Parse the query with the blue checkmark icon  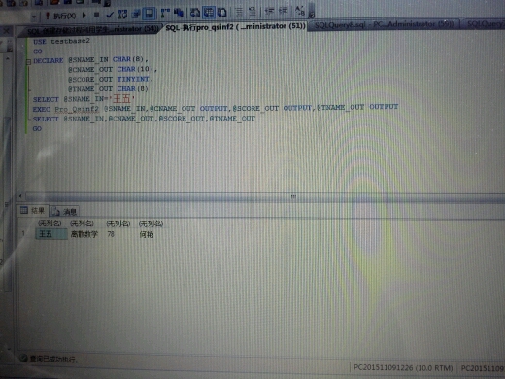click(x=110, y=15)
